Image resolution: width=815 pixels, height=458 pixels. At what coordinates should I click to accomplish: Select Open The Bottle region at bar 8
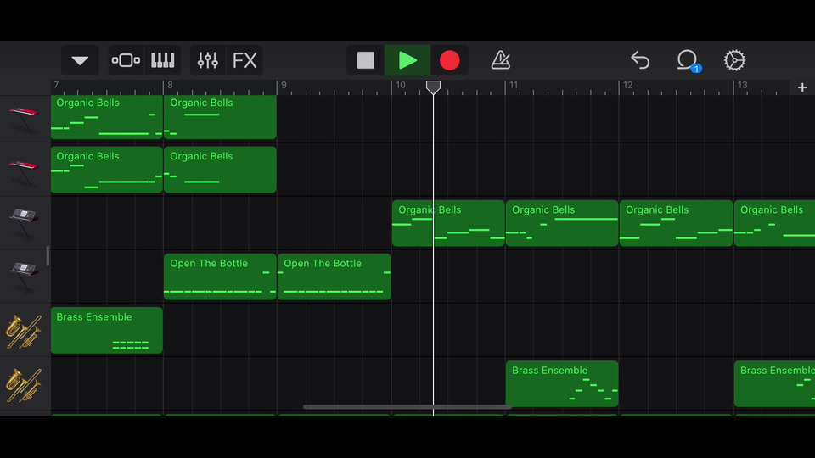[x=220, y=276]
